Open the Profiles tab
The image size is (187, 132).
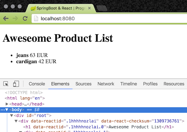pos(150,84)
